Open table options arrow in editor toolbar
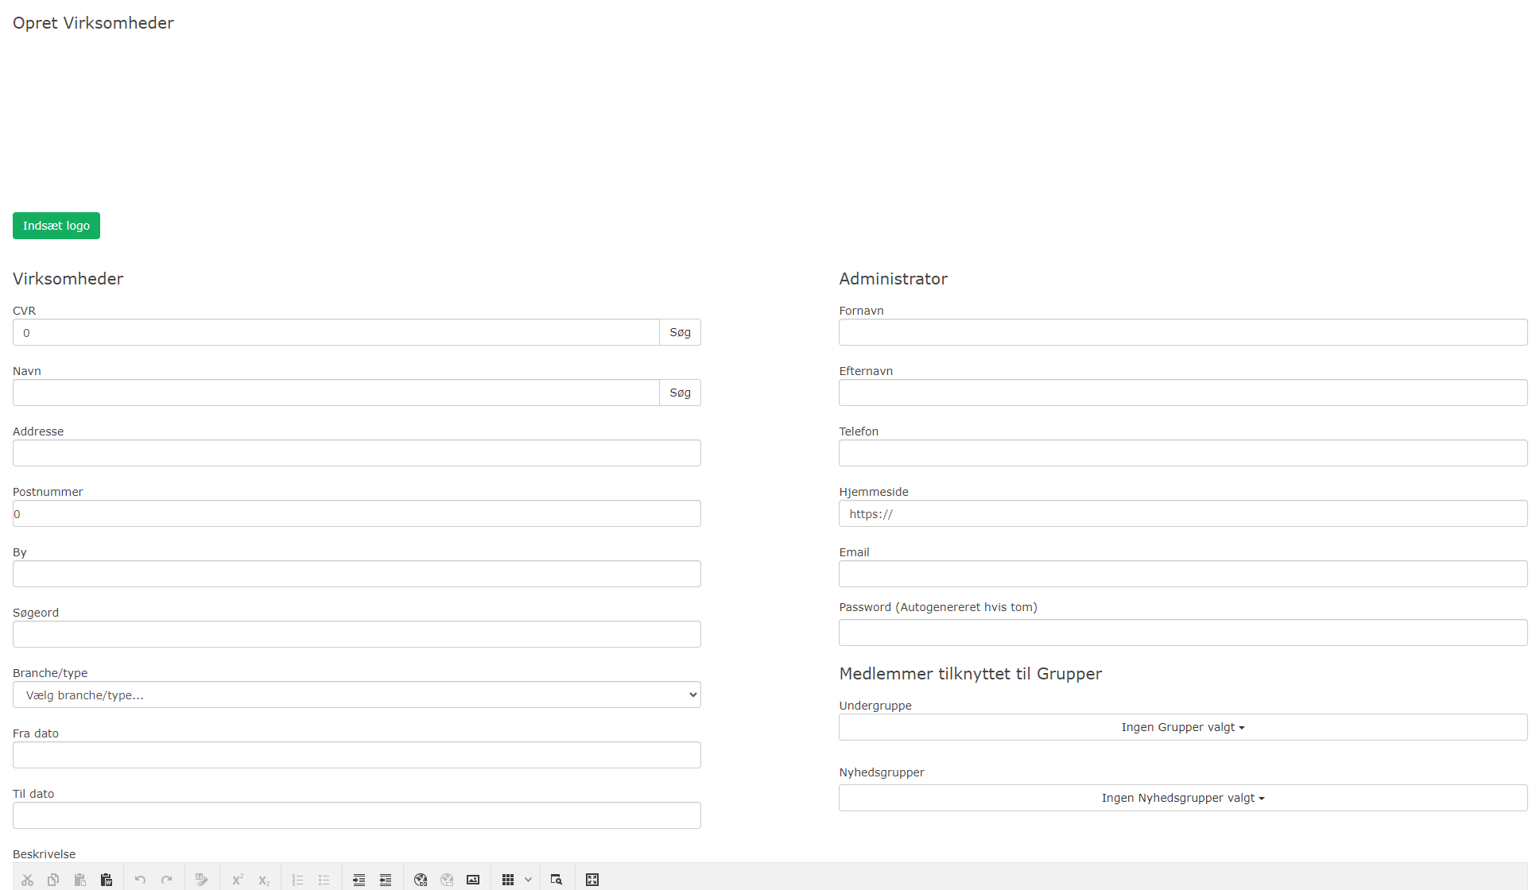1536x890 pixels. point(528,880)
